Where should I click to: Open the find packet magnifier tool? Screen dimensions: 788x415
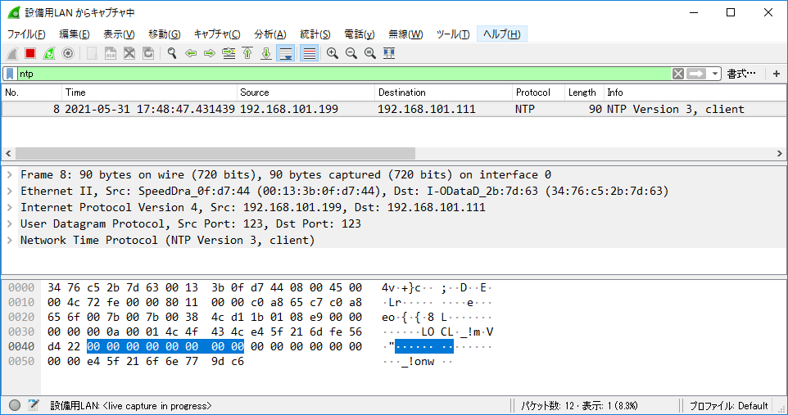tap(172, 53)
